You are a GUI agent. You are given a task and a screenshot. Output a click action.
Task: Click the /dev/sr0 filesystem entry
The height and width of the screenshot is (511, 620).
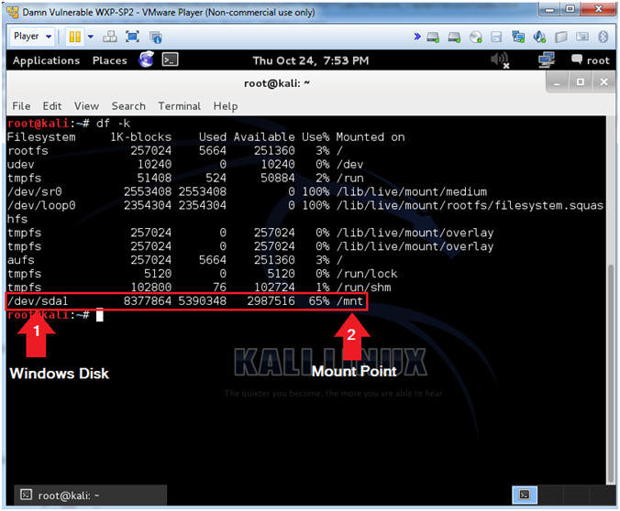[x=35, y=191]
